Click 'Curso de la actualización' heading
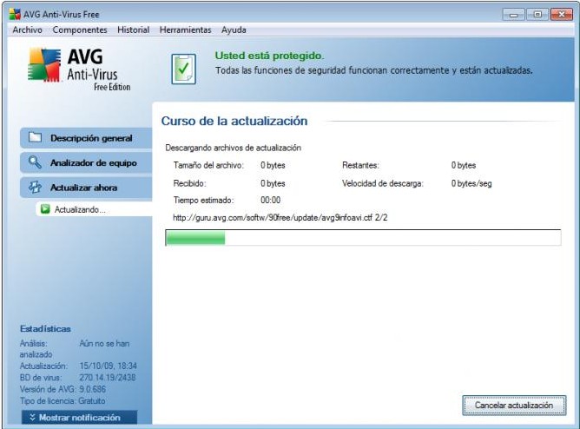The width and height of the screenshot is (580, 429). 234,121
